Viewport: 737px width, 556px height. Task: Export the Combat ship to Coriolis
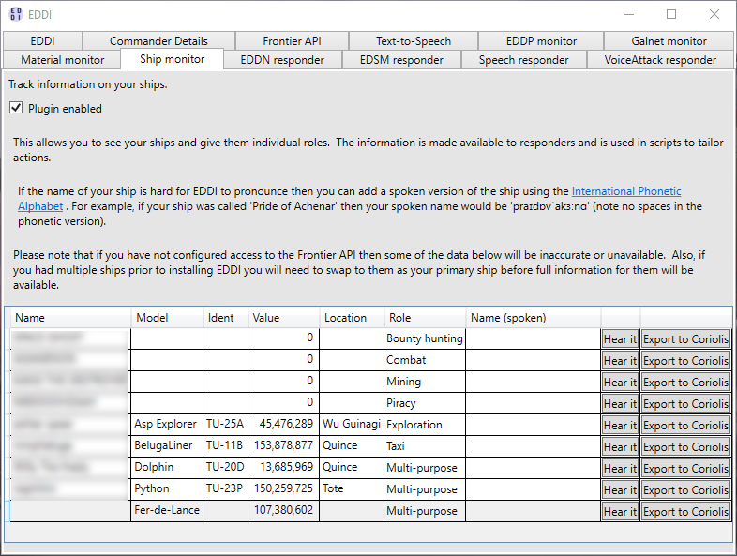(x=685, y=361)
